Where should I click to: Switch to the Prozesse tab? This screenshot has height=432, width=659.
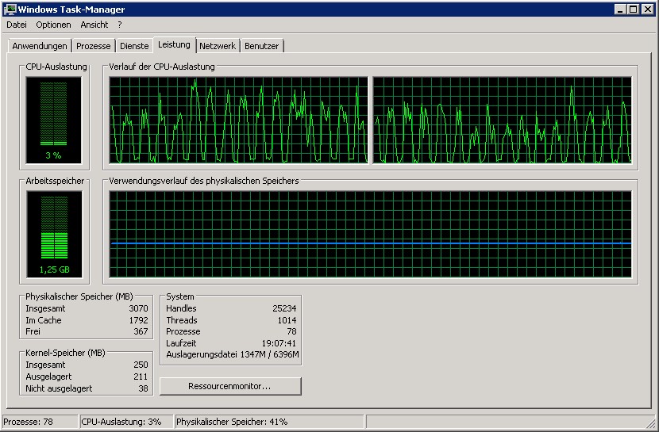pos(94,46)
